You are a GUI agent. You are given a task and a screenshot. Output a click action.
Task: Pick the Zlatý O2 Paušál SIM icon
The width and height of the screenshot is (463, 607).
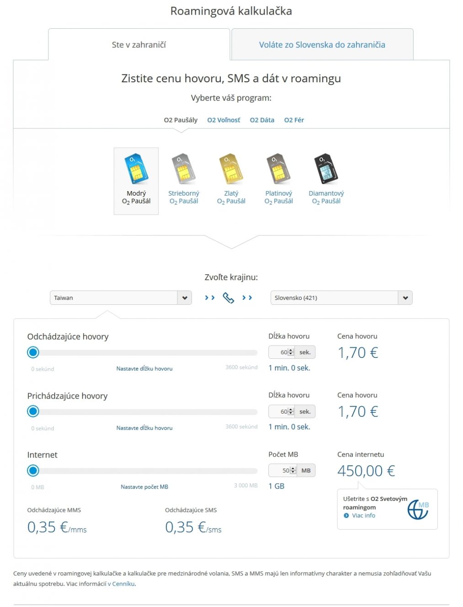(231, 168)
